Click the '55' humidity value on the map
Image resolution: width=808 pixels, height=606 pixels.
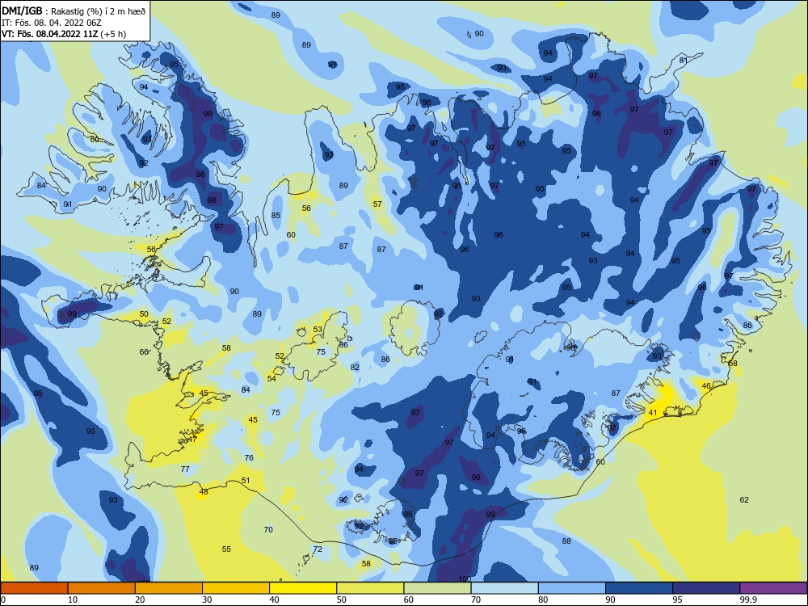tap(226, 549)
